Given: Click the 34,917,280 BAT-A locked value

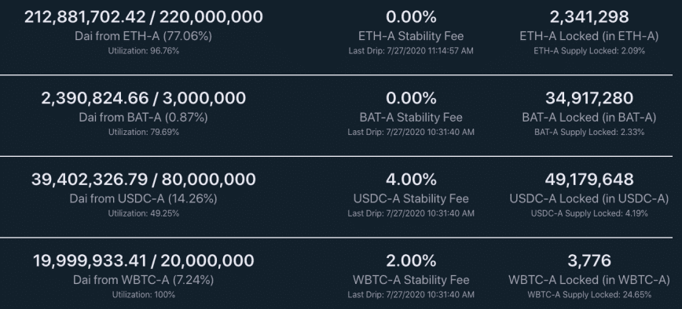Looking at the screenshot, I should click(589, 98).
